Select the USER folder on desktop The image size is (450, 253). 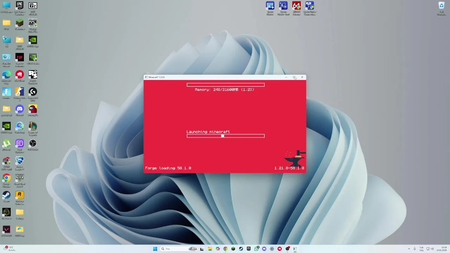click(x=6, y=25)
